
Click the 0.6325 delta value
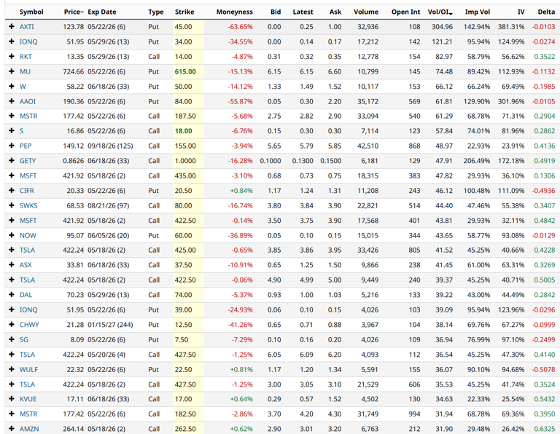click(545, 429)
